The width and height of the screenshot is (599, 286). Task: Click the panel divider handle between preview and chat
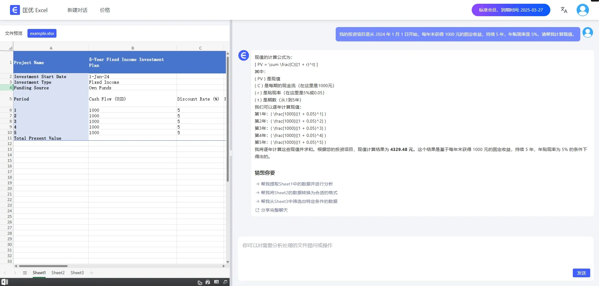[x=231, y=153]
